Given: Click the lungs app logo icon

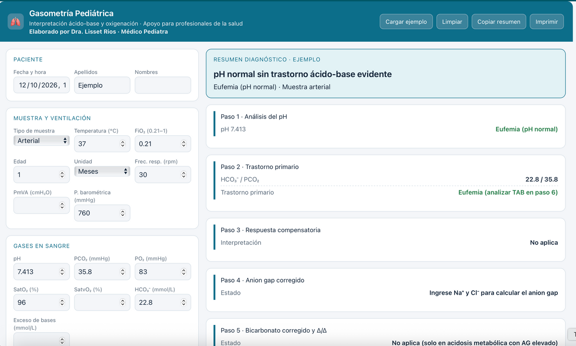Looking at the screenshot, I should pyautogui.click(x=16, y=22).
